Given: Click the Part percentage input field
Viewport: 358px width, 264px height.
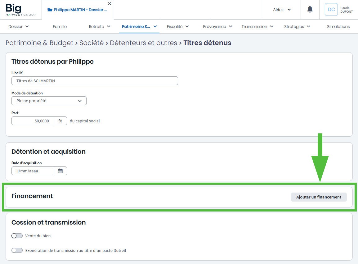Looking at the screenshot, I should pos(33,121).
